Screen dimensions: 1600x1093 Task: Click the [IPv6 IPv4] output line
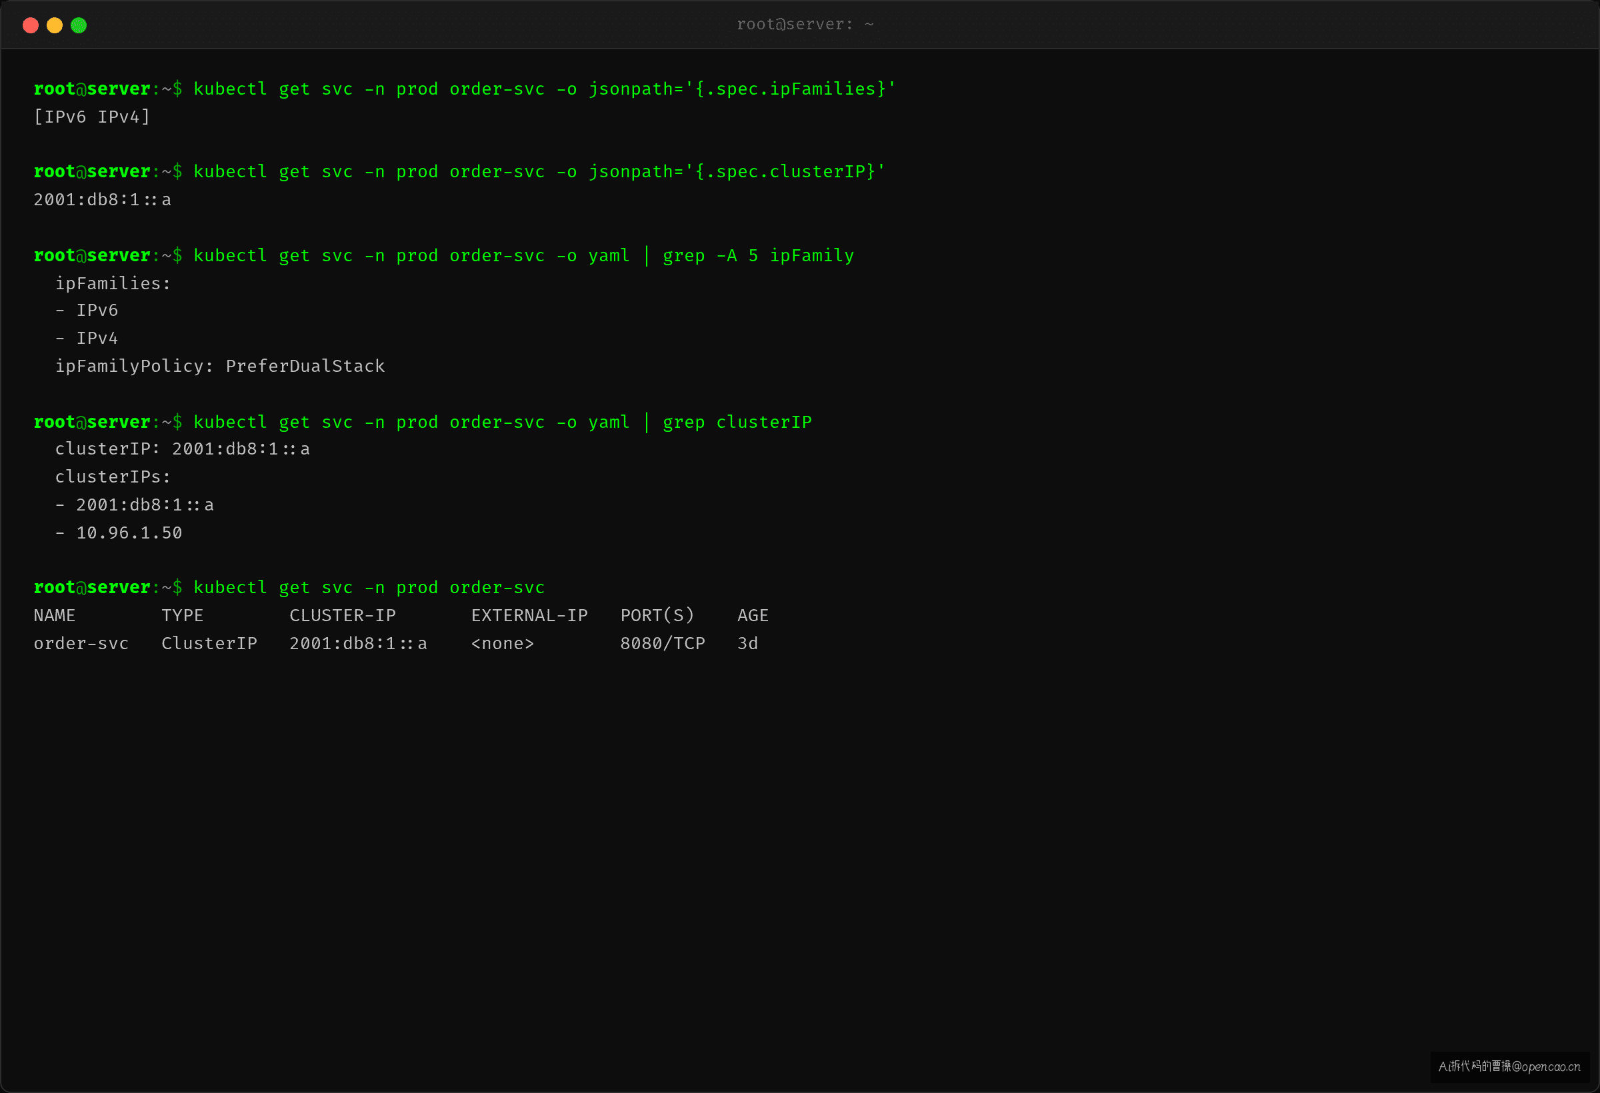coord(91,117)
